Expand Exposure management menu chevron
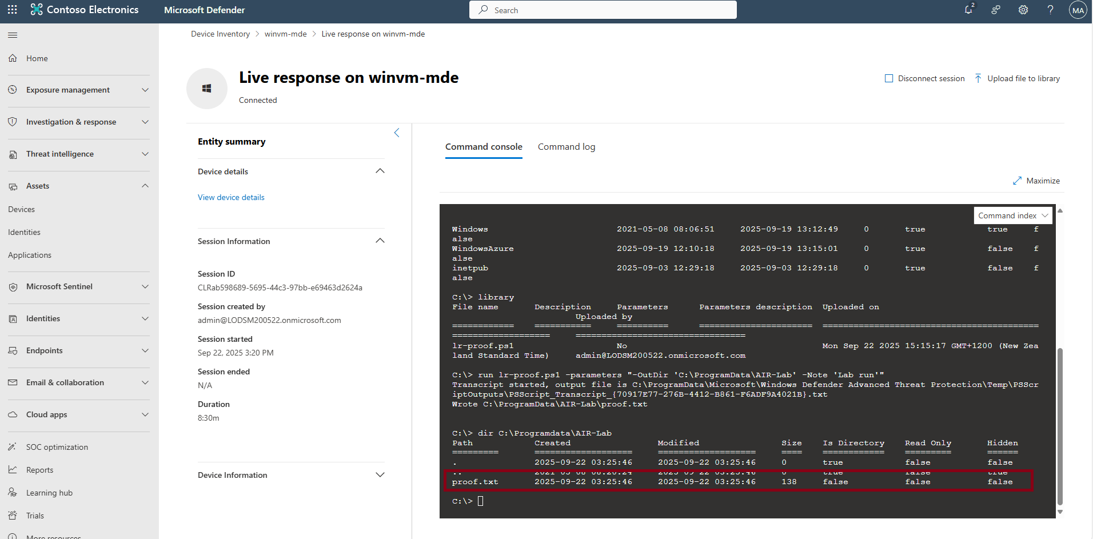The width and height of the screenshot is (1093, 539). [145, 90]
